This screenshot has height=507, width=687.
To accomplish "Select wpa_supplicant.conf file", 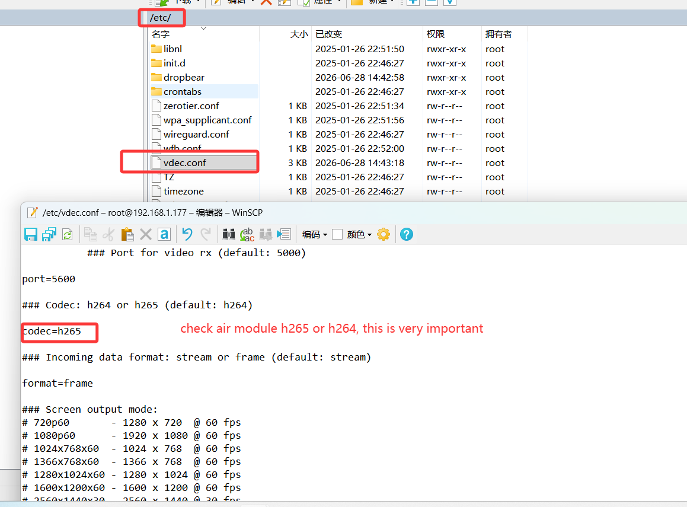I will pos(207,120).
